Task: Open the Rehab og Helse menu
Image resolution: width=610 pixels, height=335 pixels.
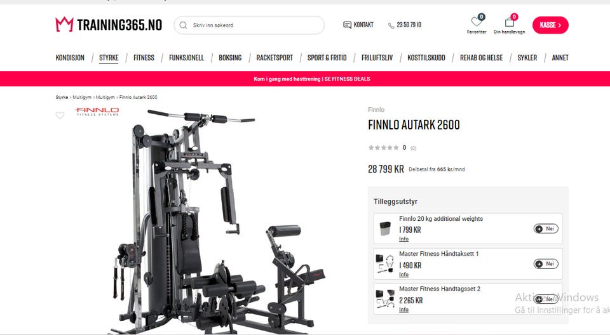Action: coord(481,58)
